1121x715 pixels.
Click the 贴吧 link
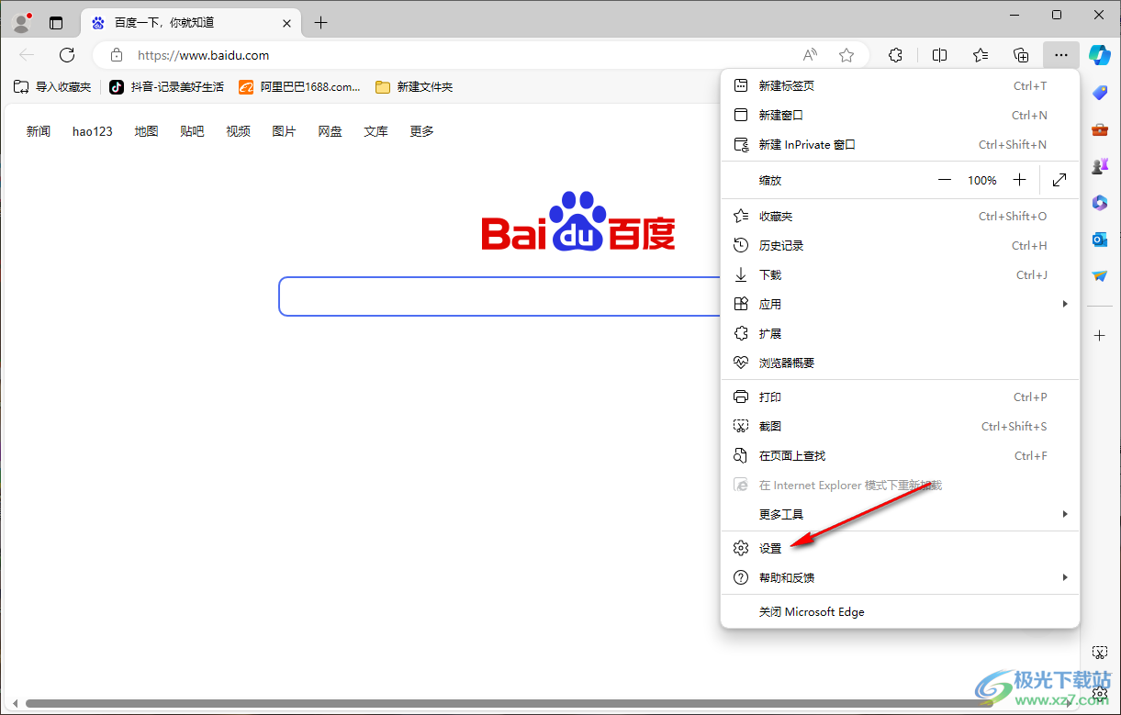(192, 131)
